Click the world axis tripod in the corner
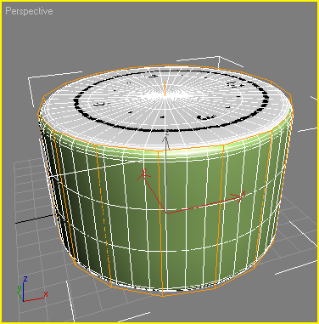The width and height of the screenshot is (319, 324). coord(32,288)
